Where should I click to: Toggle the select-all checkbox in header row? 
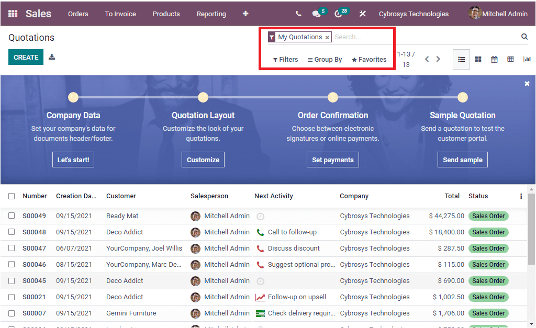[12, 196]
